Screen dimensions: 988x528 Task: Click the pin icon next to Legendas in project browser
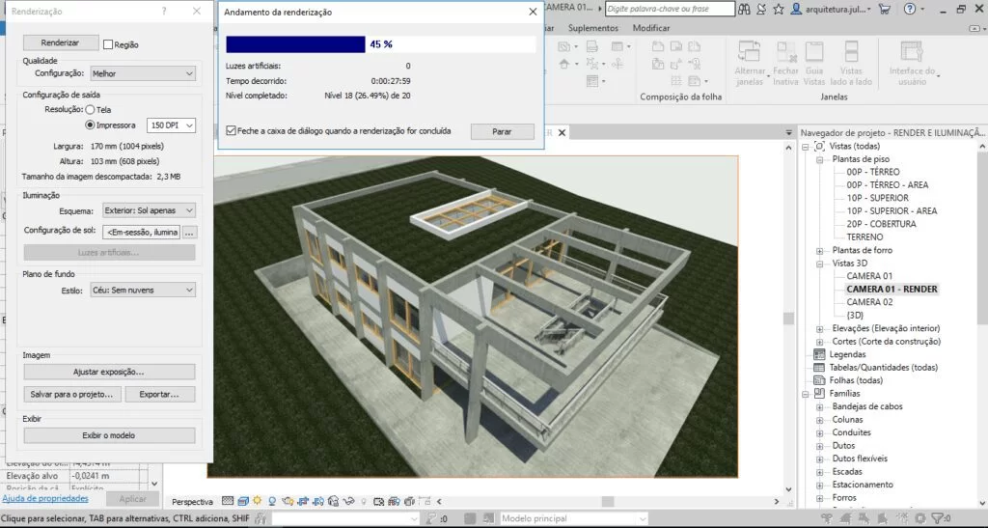pyautogui.click(x=819, y=354)
